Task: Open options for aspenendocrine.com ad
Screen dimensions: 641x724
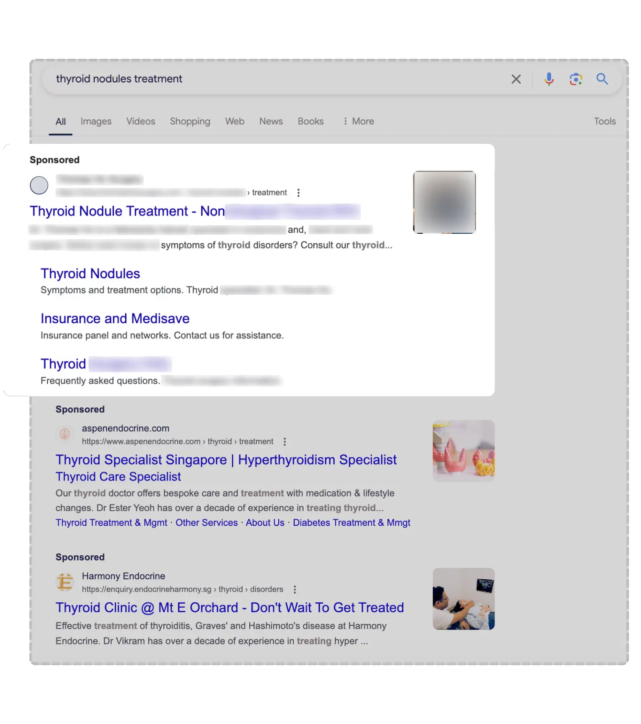Action: click(285, 442)
